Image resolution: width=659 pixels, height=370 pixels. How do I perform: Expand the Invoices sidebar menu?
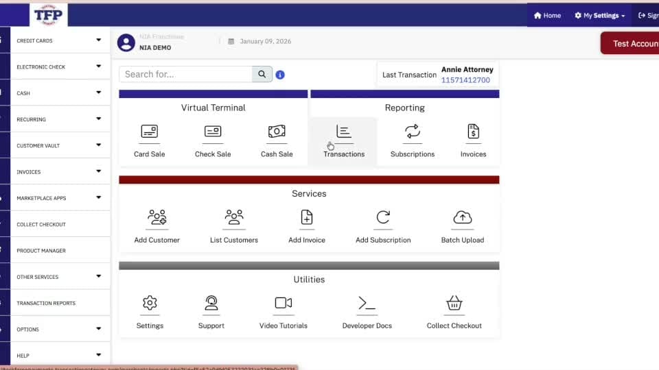[60, 172]
